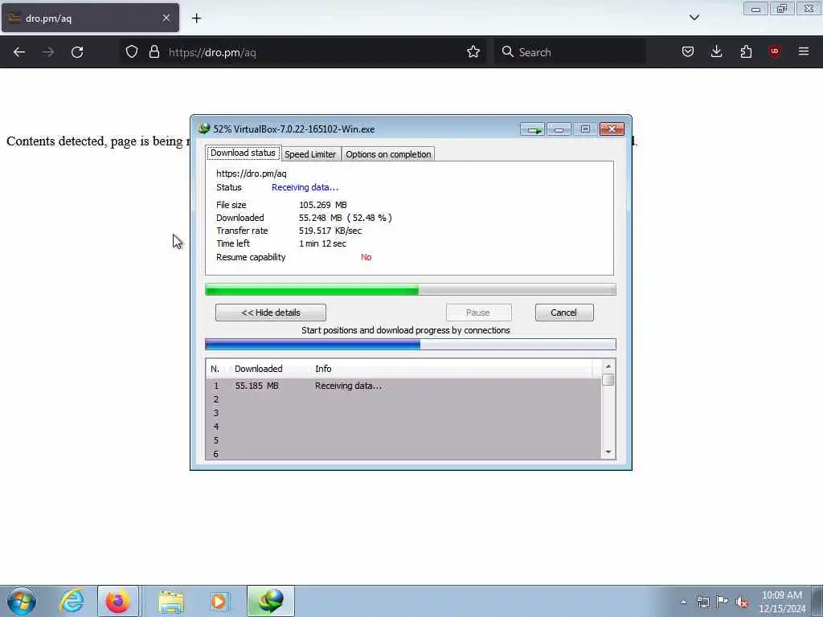Bookmark this page with the star
Viewport: 823px width, 617px height.
pos(473,52)
